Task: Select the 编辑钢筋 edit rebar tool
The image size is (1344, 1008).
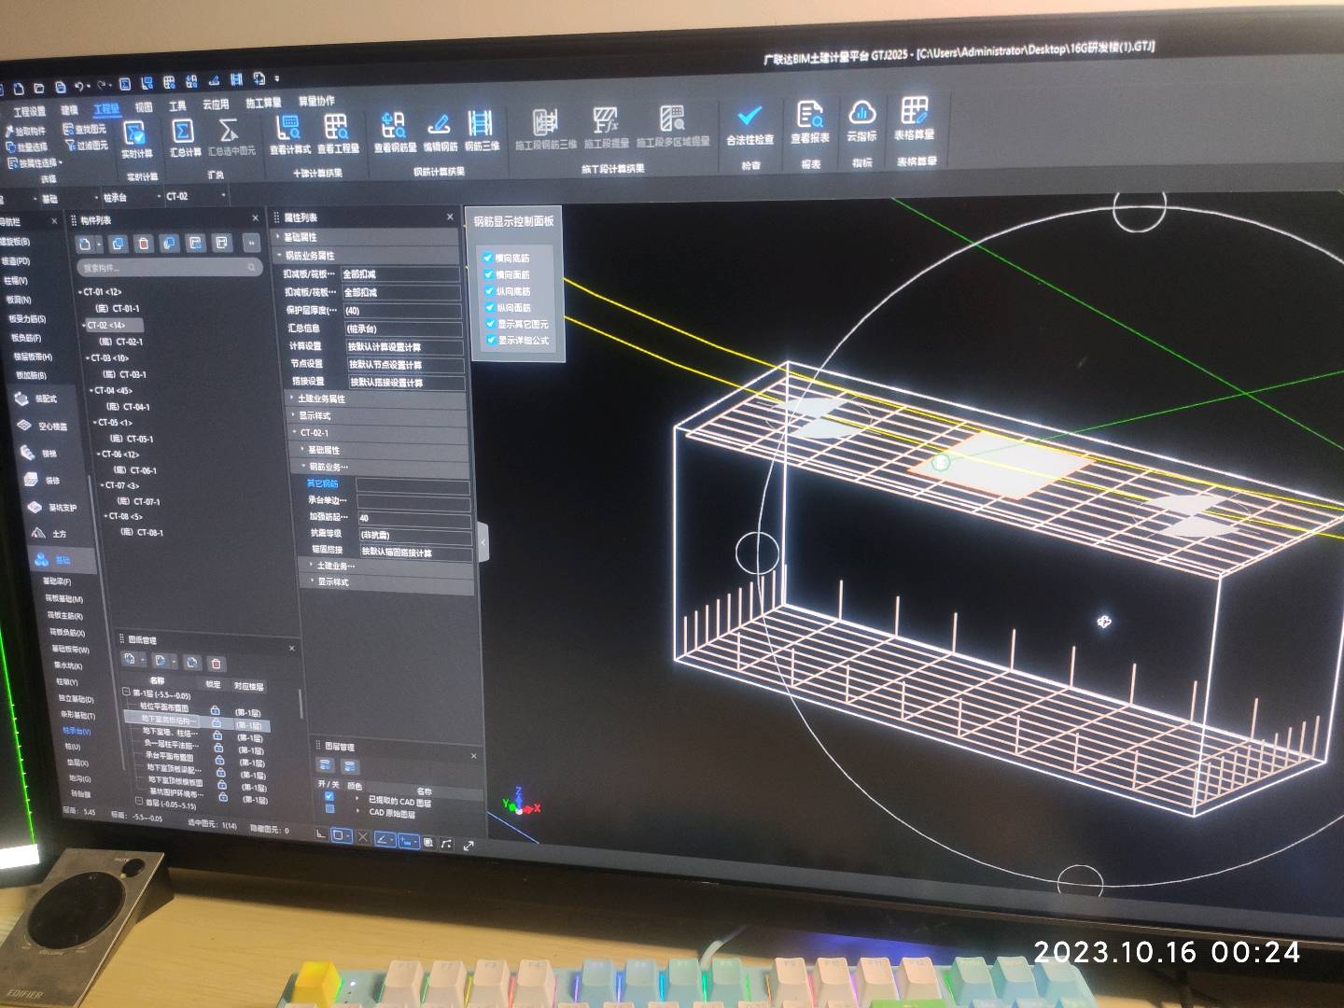Action: tap(441, 132)
